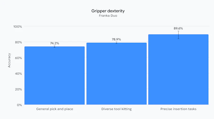
Task: Select the 74.2% data label
Action: click(55, 43)
